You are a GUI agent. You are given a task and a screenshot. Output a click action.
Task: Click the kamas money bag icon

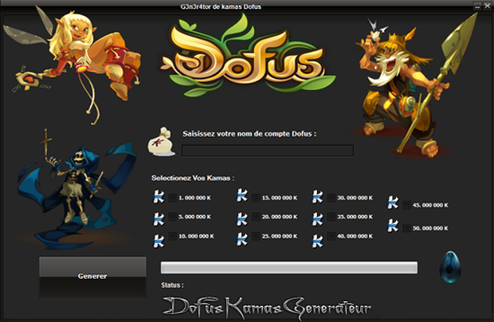[161, 142]
